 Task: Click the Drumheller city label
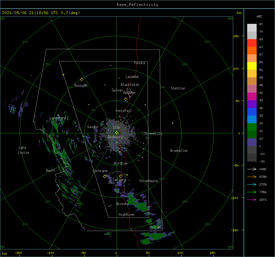pos(179,151)
